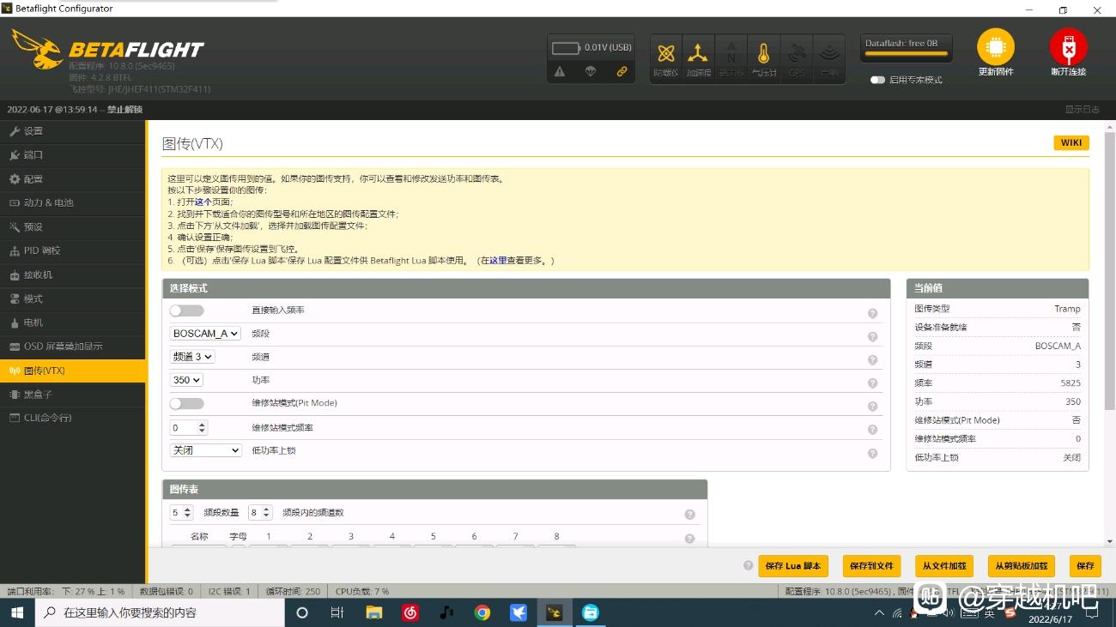Click the 这个 page link in instructions
This screenshot has width=1116, height=627.
203,202
